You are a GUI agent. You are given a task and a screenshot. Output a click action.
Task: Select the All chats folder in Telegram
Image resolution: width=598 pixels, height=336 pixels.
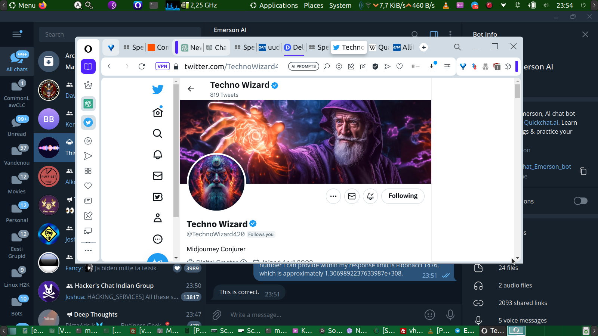[x=17, y=62]
